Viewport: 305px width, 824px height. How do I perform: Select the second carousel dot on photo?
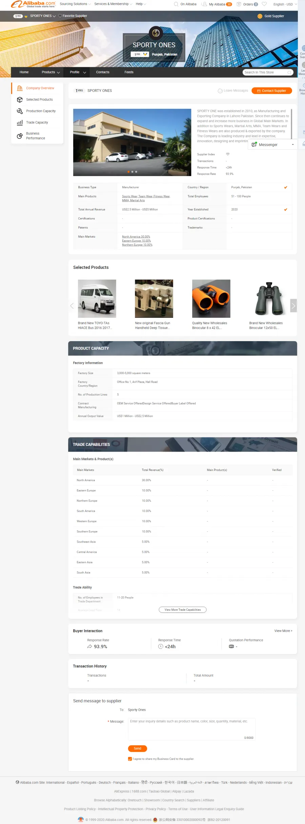132,172
